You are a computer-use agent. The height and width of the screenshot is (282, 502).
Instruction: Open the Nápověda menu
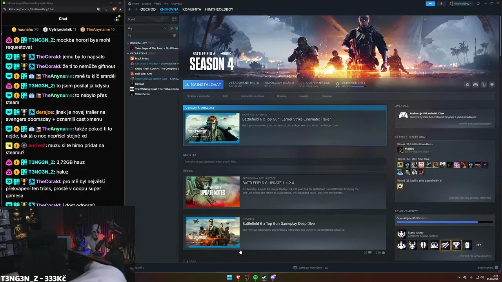point(176,4)
